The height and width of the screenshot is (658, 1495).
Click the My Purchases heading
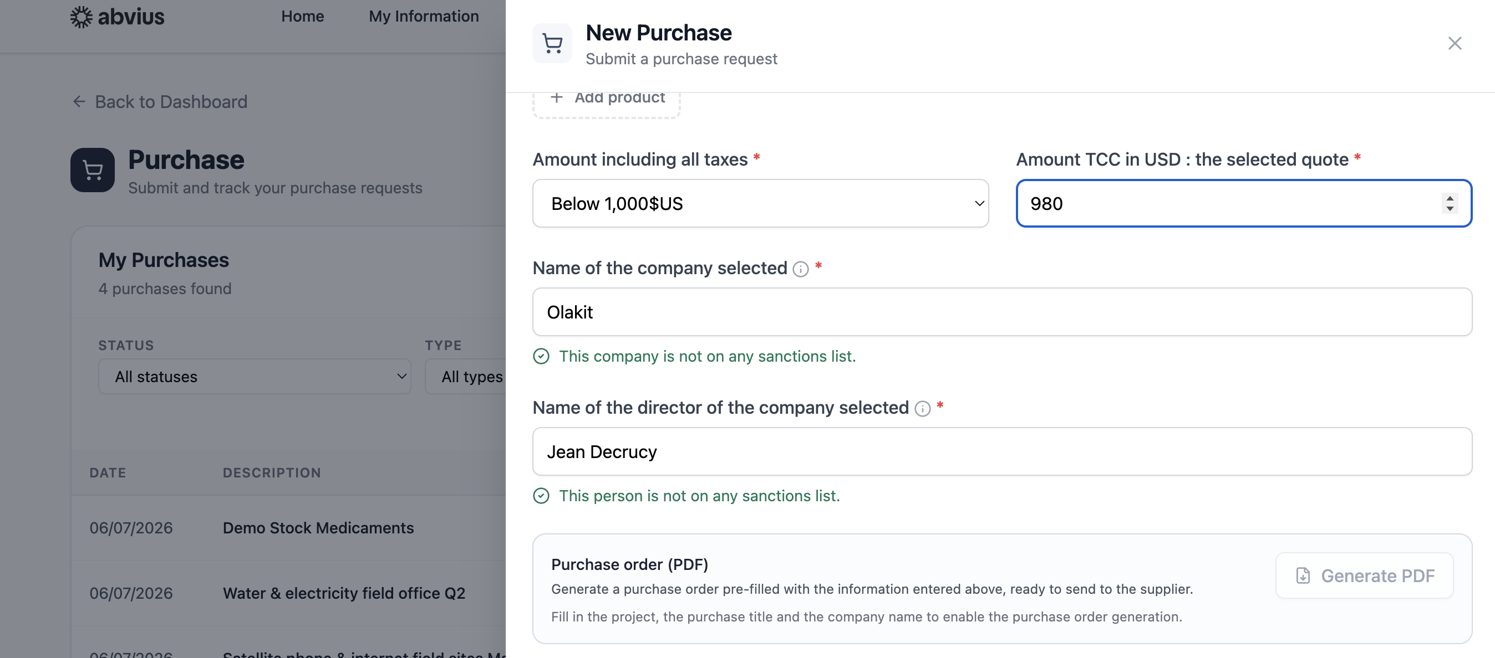(x=164, y=260)
